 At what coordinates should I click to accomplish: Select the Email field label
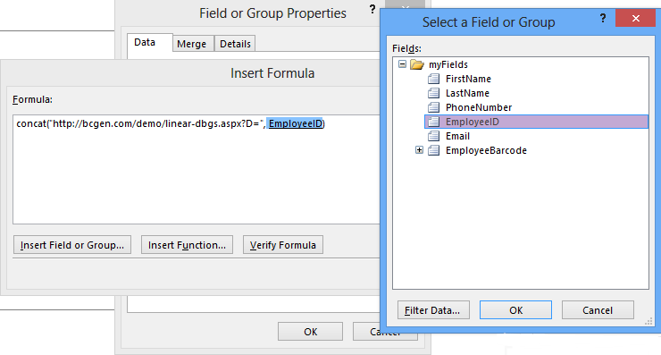pos(458,136)
